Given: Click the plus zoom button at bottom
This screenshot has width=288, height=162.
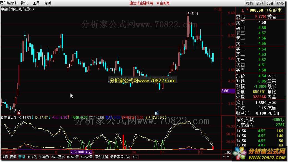Looking at the screenshot, I should [x=224, y=157].
